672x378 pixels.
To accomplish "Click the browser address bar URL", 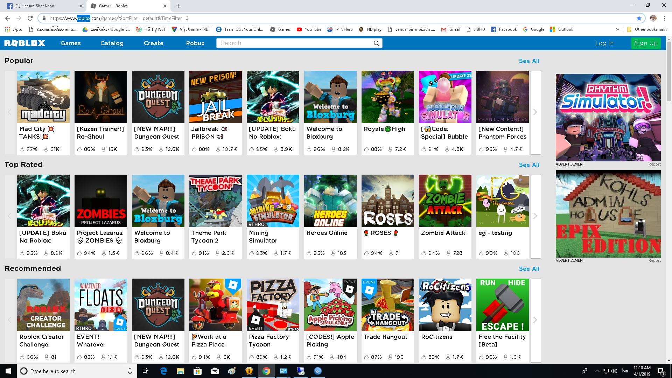I will (x=119, y=18).
